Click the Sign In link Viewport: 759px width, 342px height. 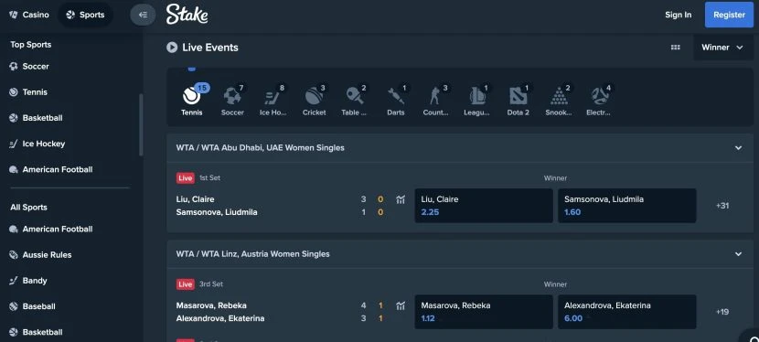coord(679,15)
